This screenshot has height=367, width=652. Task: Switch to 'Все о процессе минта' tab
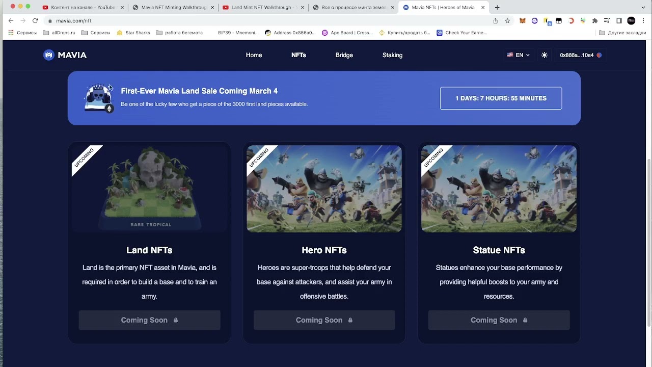[354, 7]
